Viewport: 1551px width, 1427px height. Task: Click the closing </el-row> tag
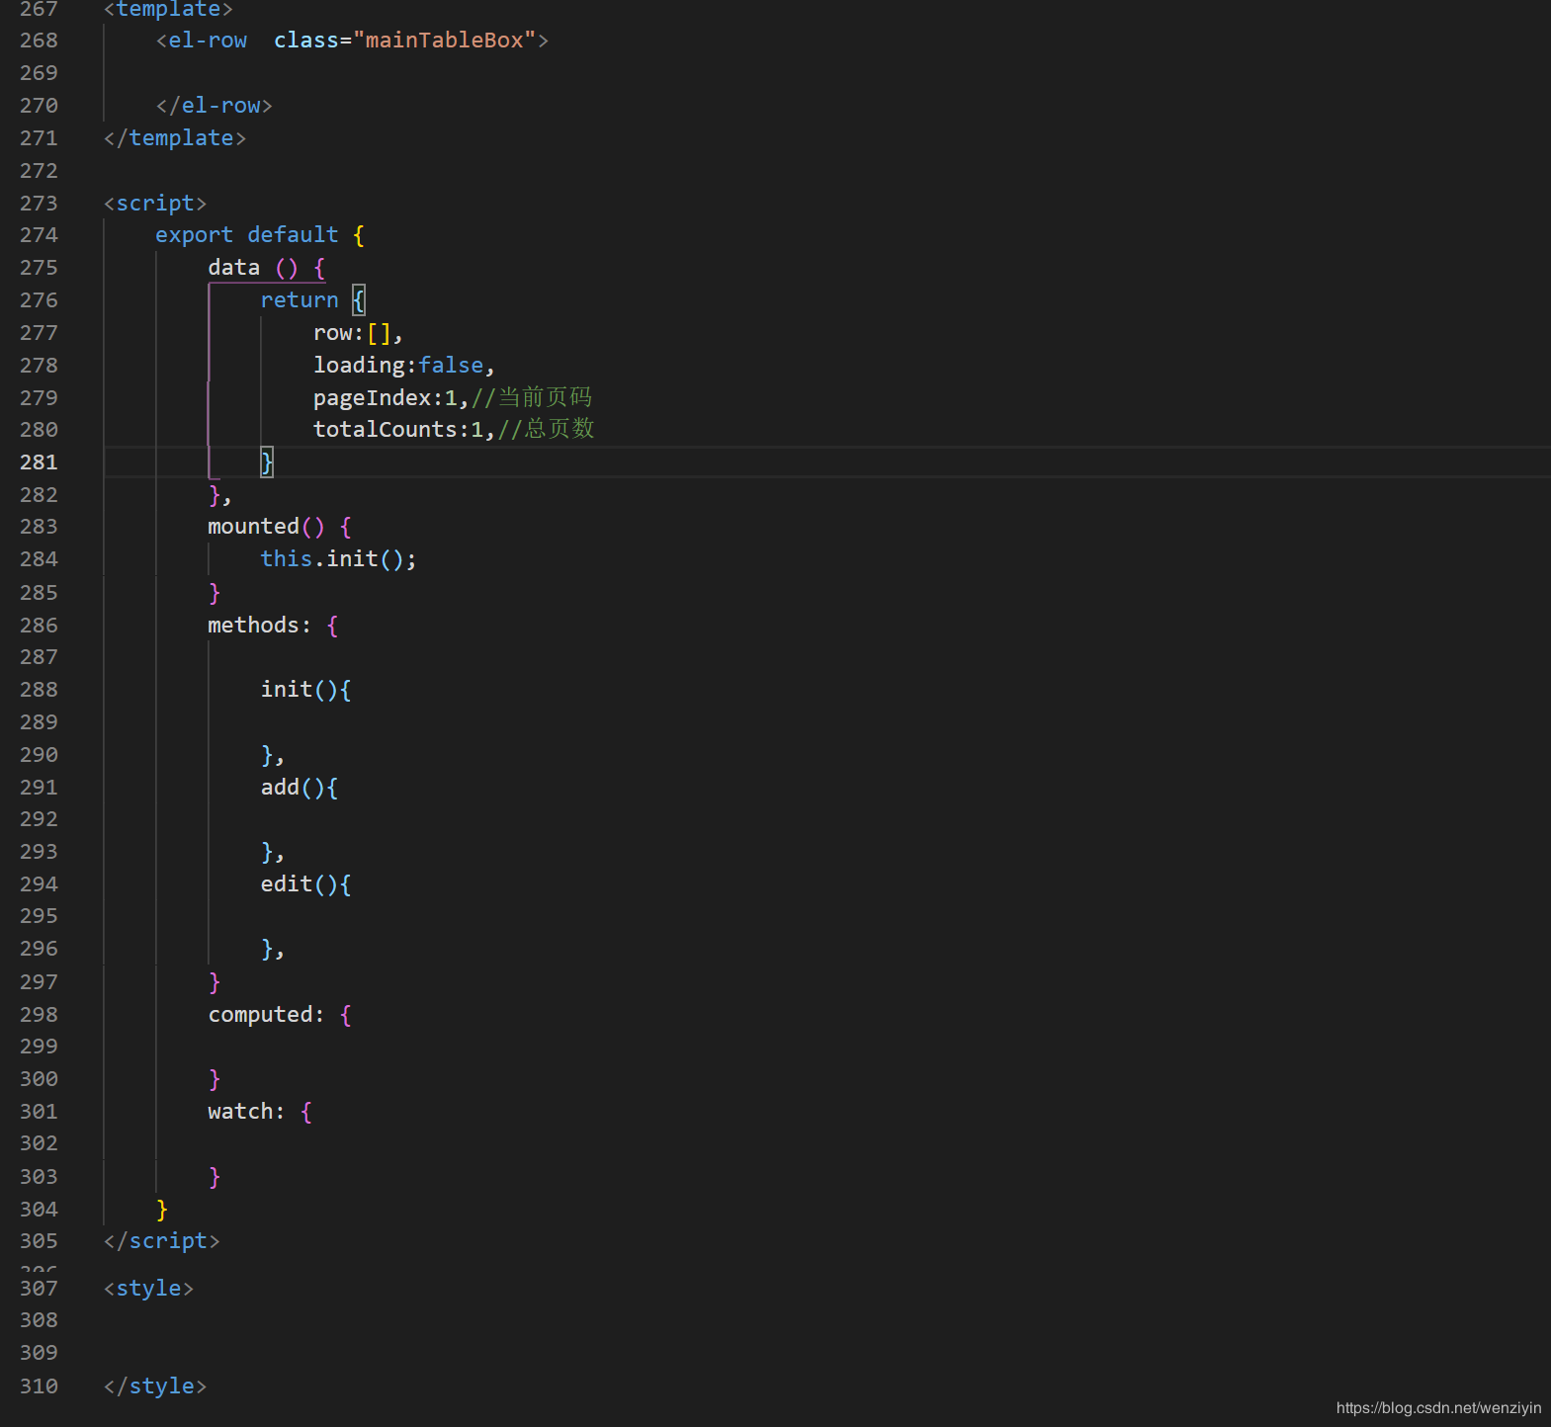(214, 106)
